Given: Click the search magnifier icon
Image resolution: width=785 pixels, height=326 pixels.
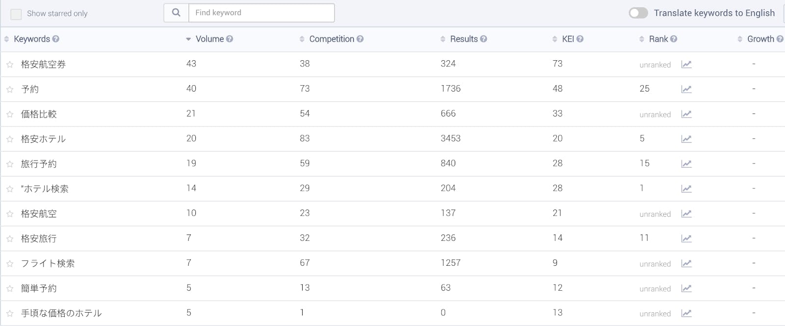Looking at the screenshot, I should coord(176,13).
